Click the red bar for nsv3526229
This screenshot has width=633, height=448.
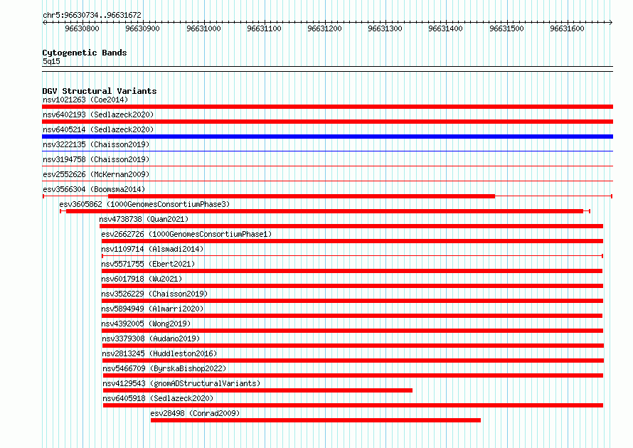(x=352, y=301)
